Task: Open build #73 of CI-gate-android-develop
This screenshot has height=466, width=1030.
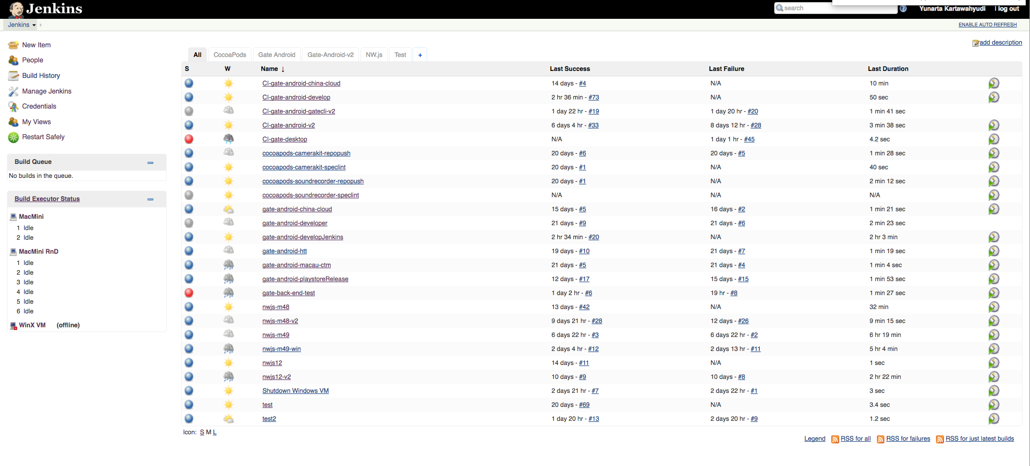Action: 594,97
